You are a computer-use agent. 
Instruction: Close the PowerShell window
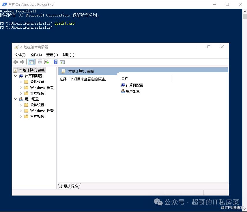tap(241, 4)
